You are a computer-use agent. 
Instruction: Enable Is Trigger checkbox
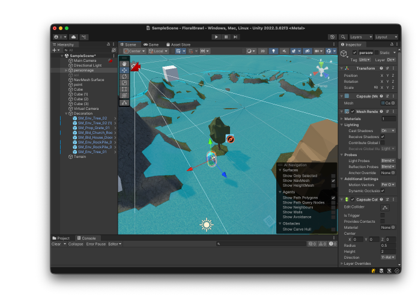click(x=383, y=216)
